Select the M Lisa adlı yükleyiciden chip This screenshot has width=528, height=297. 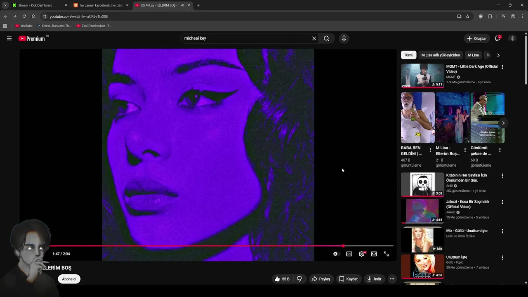pos(441,55)
